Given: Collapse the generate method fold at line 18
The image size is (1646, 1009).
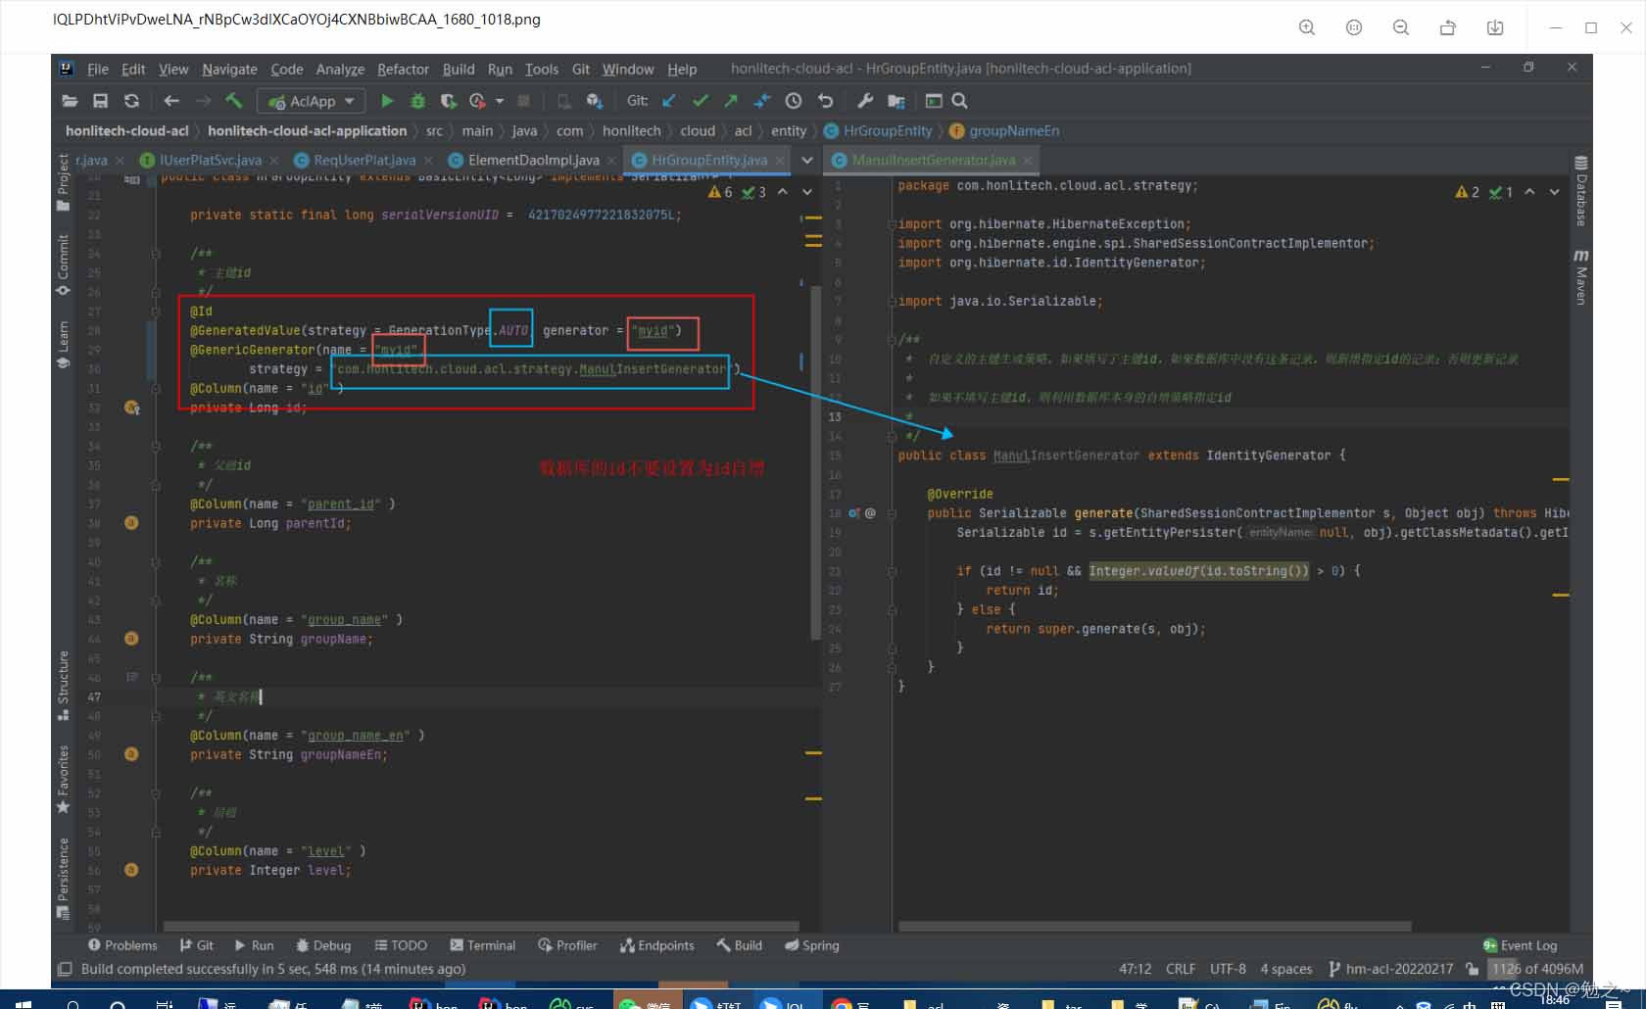Looking at the screenshot, I should point(892,513).
